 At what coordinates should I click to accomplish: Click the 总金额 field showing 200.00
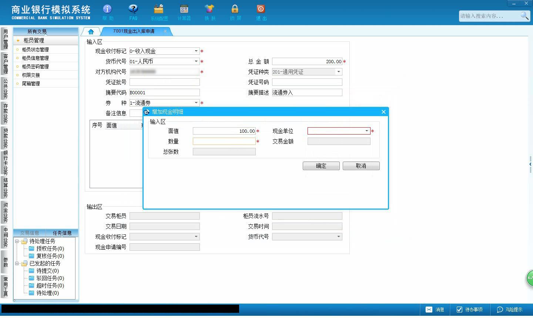click(x=307, y=61)
